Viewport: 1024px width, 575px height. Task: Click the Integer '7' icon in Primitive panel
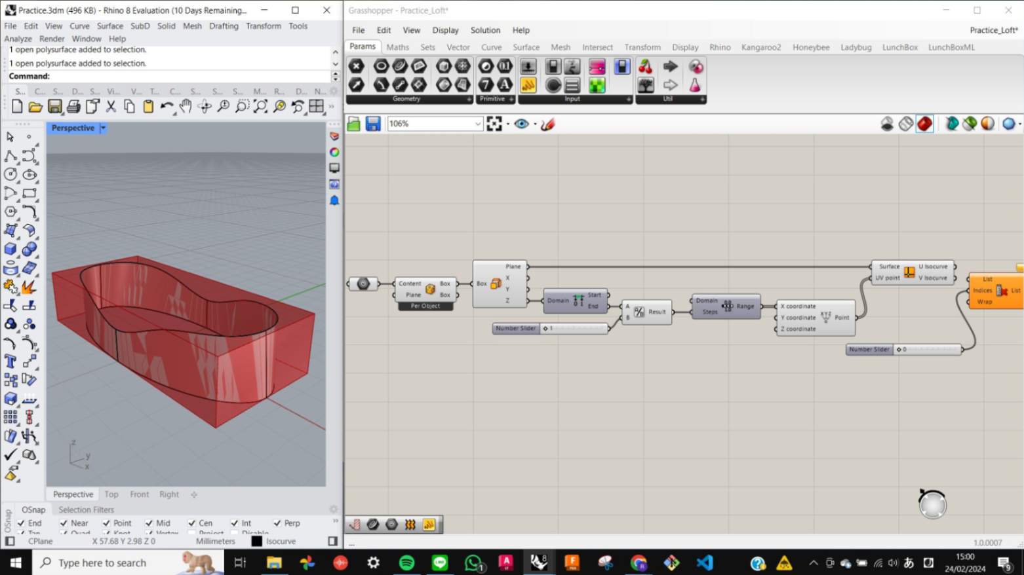(486, 85)
